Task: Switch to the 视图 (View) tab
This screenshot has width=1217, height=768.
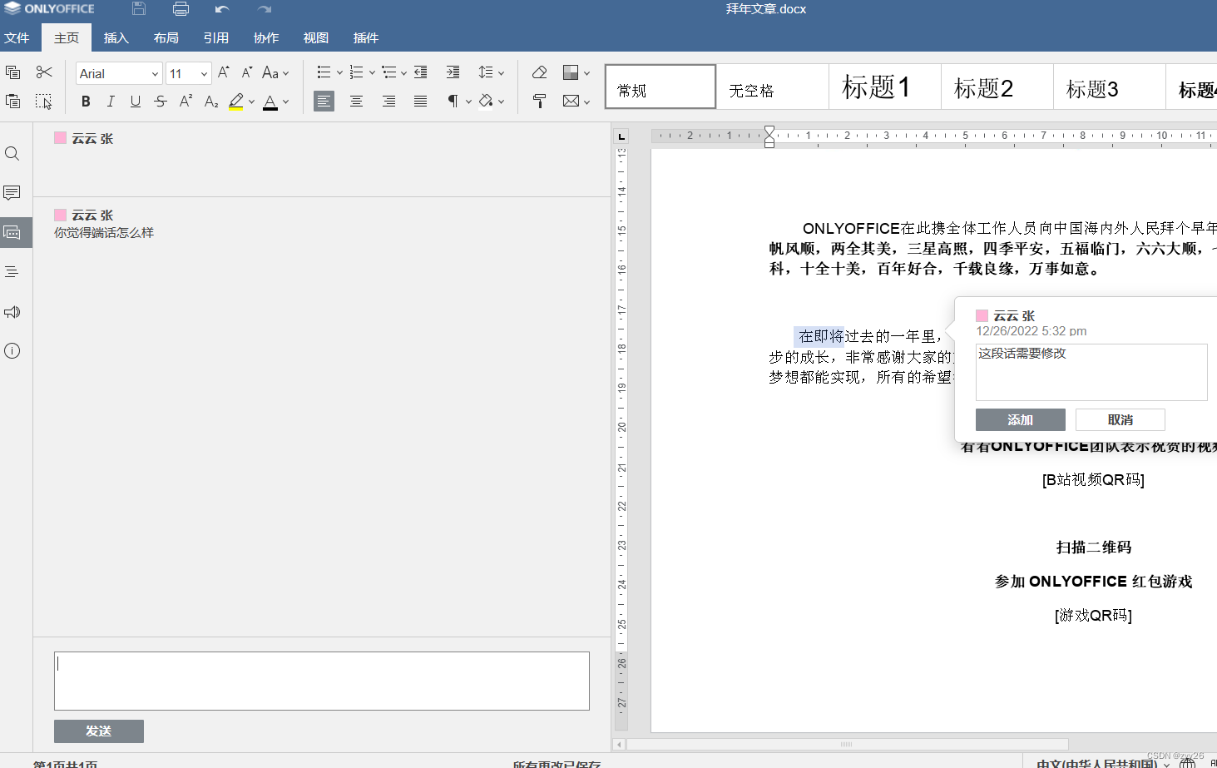Action: 316,37
